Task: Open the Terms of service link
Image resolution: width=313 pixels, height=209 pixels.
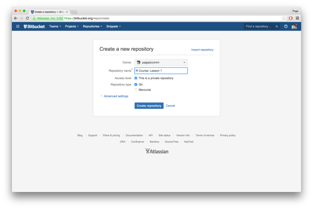Action: [x=205, y=135]
